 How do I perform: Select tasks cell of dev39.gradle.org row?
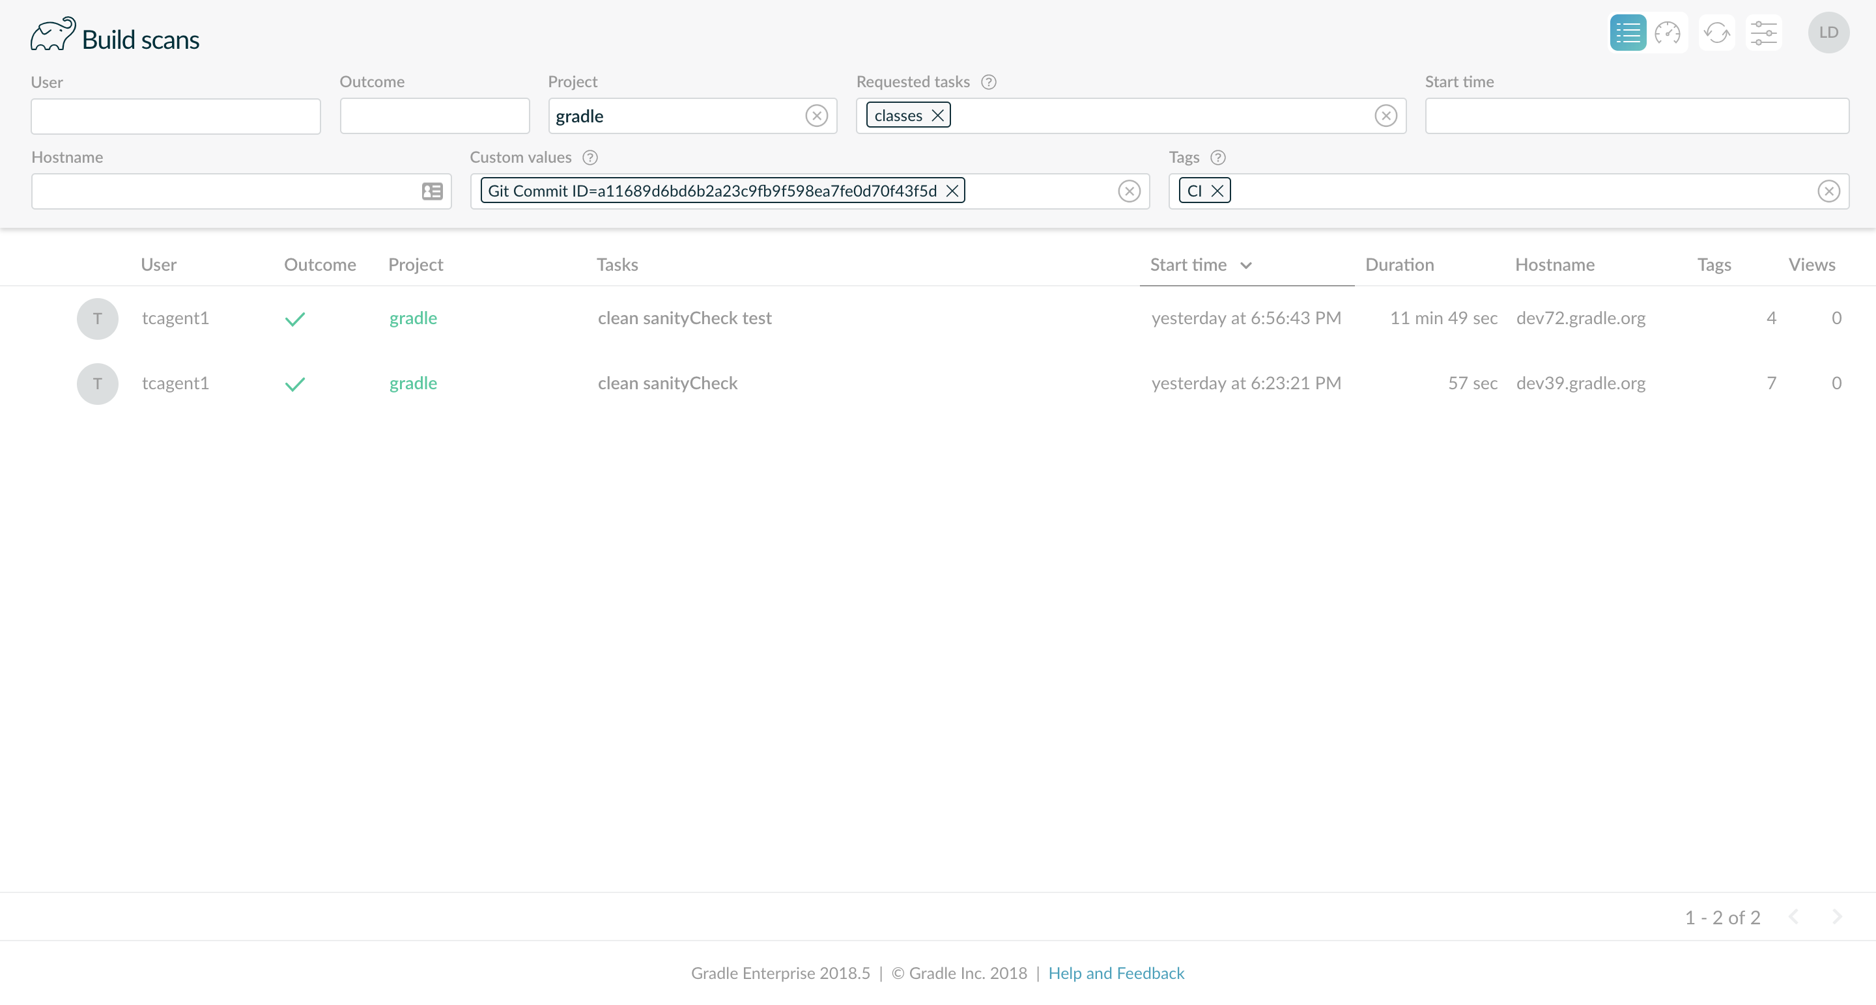tap(668, 383)
